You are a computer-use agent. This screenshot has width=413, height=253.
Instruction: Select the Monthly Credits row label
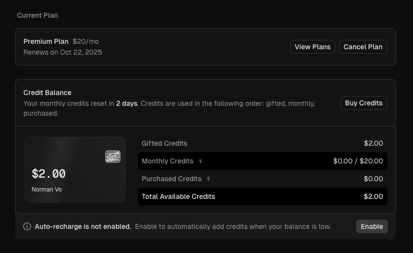pyautogui.click(x=167, y=161)
